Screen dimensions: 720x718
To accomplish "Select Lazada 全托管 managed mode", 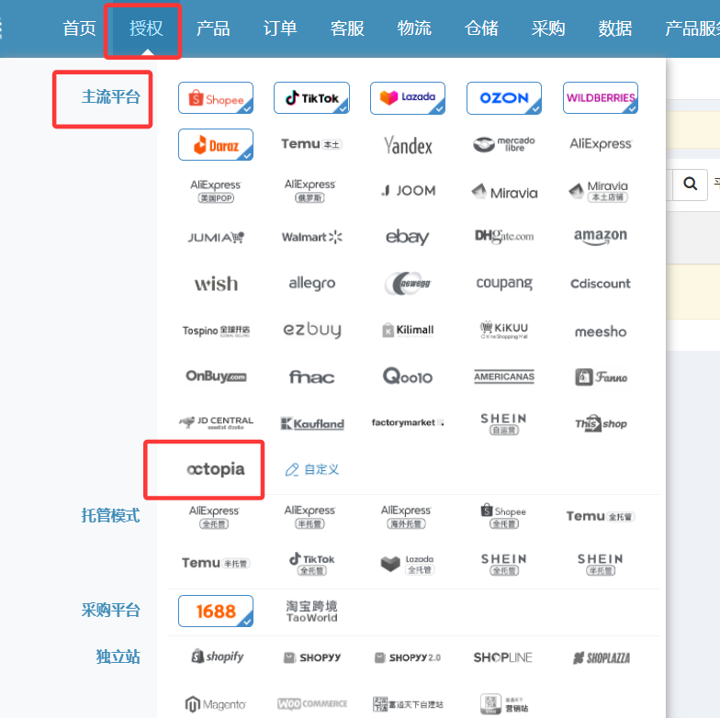I will tap(408, 564).
